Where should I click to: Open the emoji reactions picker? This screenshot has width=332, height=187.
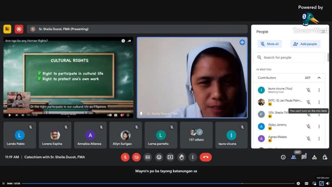click(159, 157)
